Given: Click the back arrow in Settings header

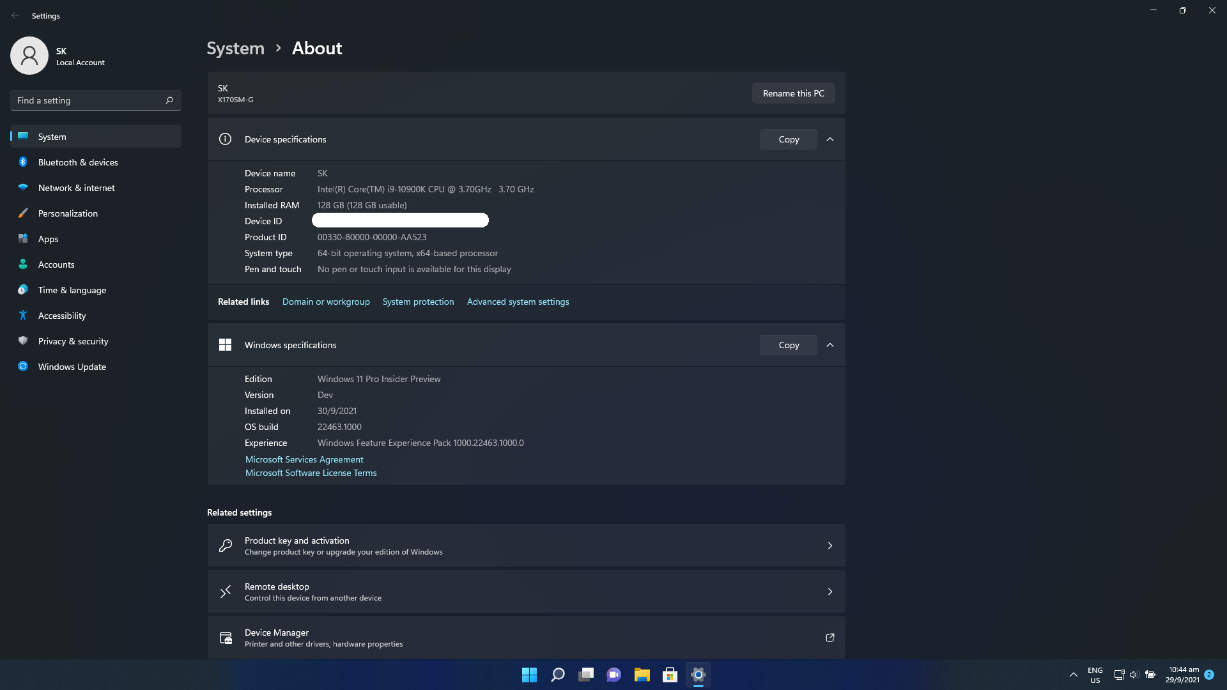Looking at the screenshot, I should pyautogui.click(x=15, y=15).
